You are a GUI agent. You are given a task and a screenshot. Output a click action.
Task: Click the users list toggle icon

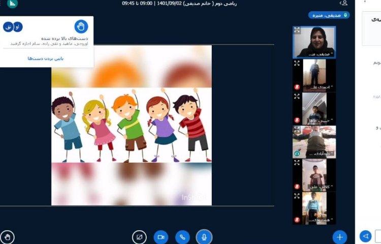[344, 3]
